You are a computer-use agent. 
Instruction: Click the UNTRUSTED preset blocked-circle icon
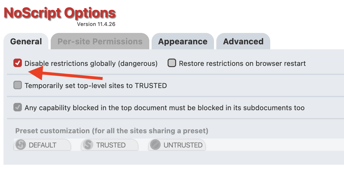(155, 145)
